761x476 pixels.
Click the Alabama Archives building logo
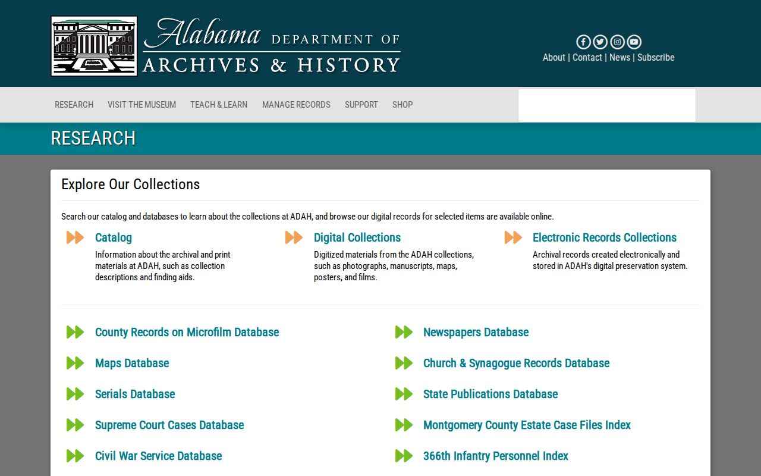click(94, 46)
